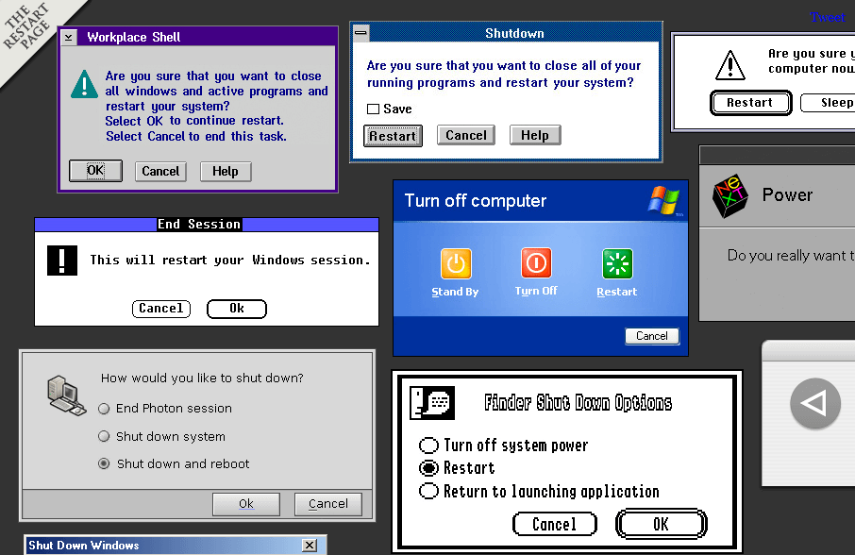Click the "Turn off computer" heading
The height and width of the screenshot is (555, 855).
[476, 201]
